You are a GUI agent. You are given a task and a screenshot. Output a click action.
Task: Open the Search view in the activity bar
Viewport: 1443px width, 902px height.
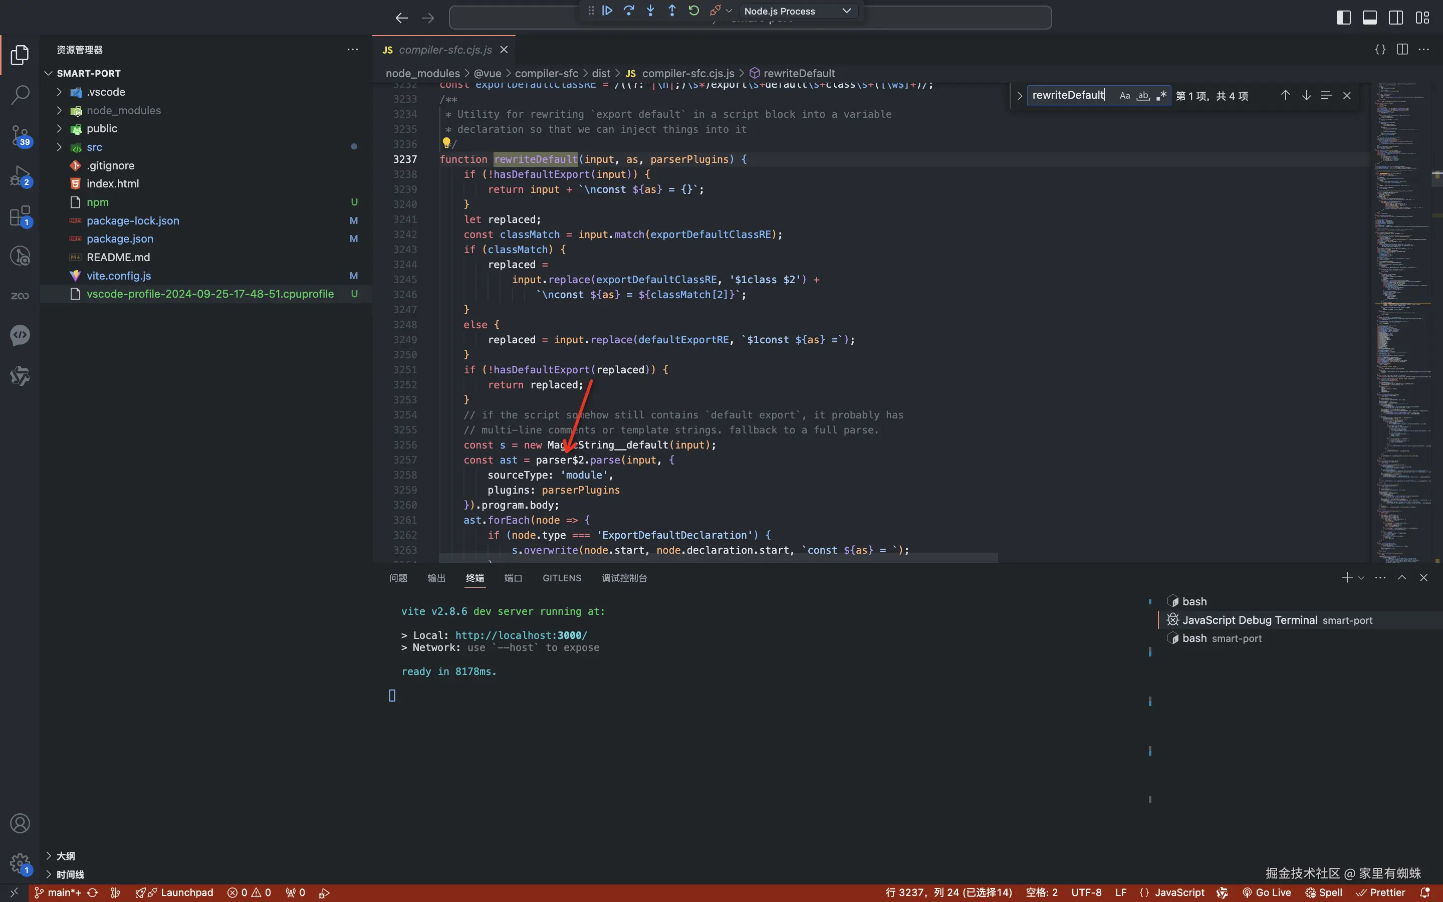coord(20,95)
